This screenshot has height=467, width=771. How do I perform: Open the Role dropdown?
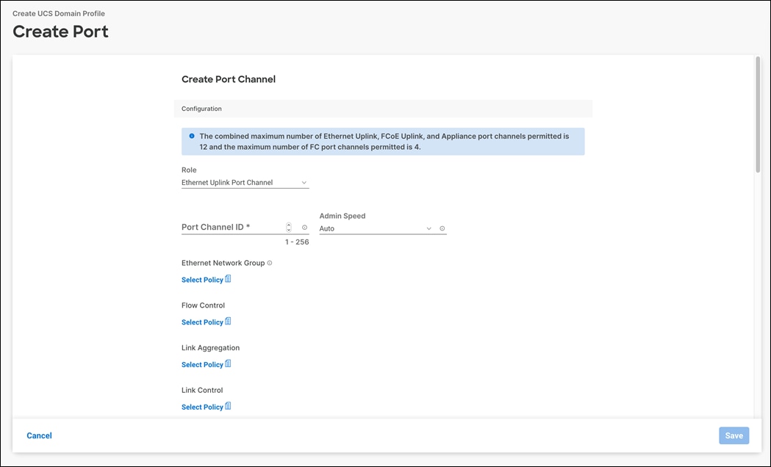tap(244, 183)
